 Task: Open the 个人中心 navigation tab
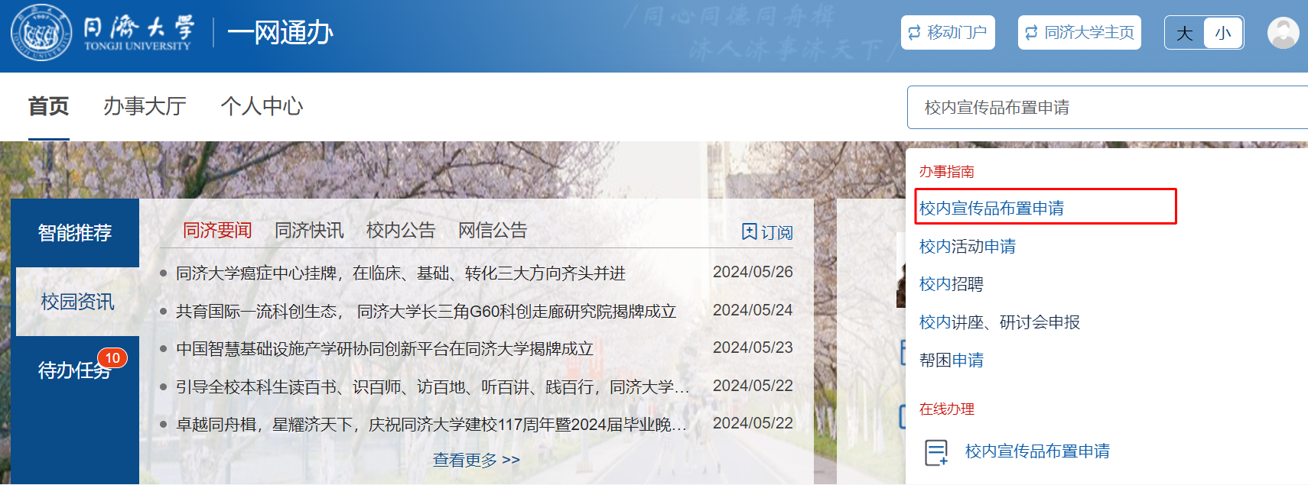262,106
